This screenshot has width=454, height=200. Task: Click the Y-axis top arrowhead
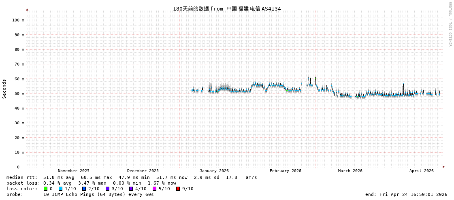(x=27, y=9)
